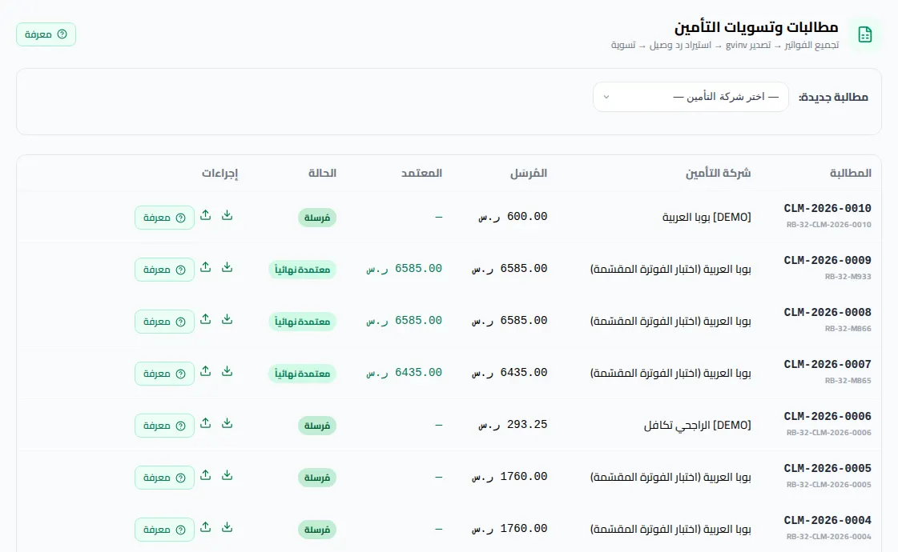
Task: Upload the response for claim CLM-2026-0006
Action: point(206,424)
